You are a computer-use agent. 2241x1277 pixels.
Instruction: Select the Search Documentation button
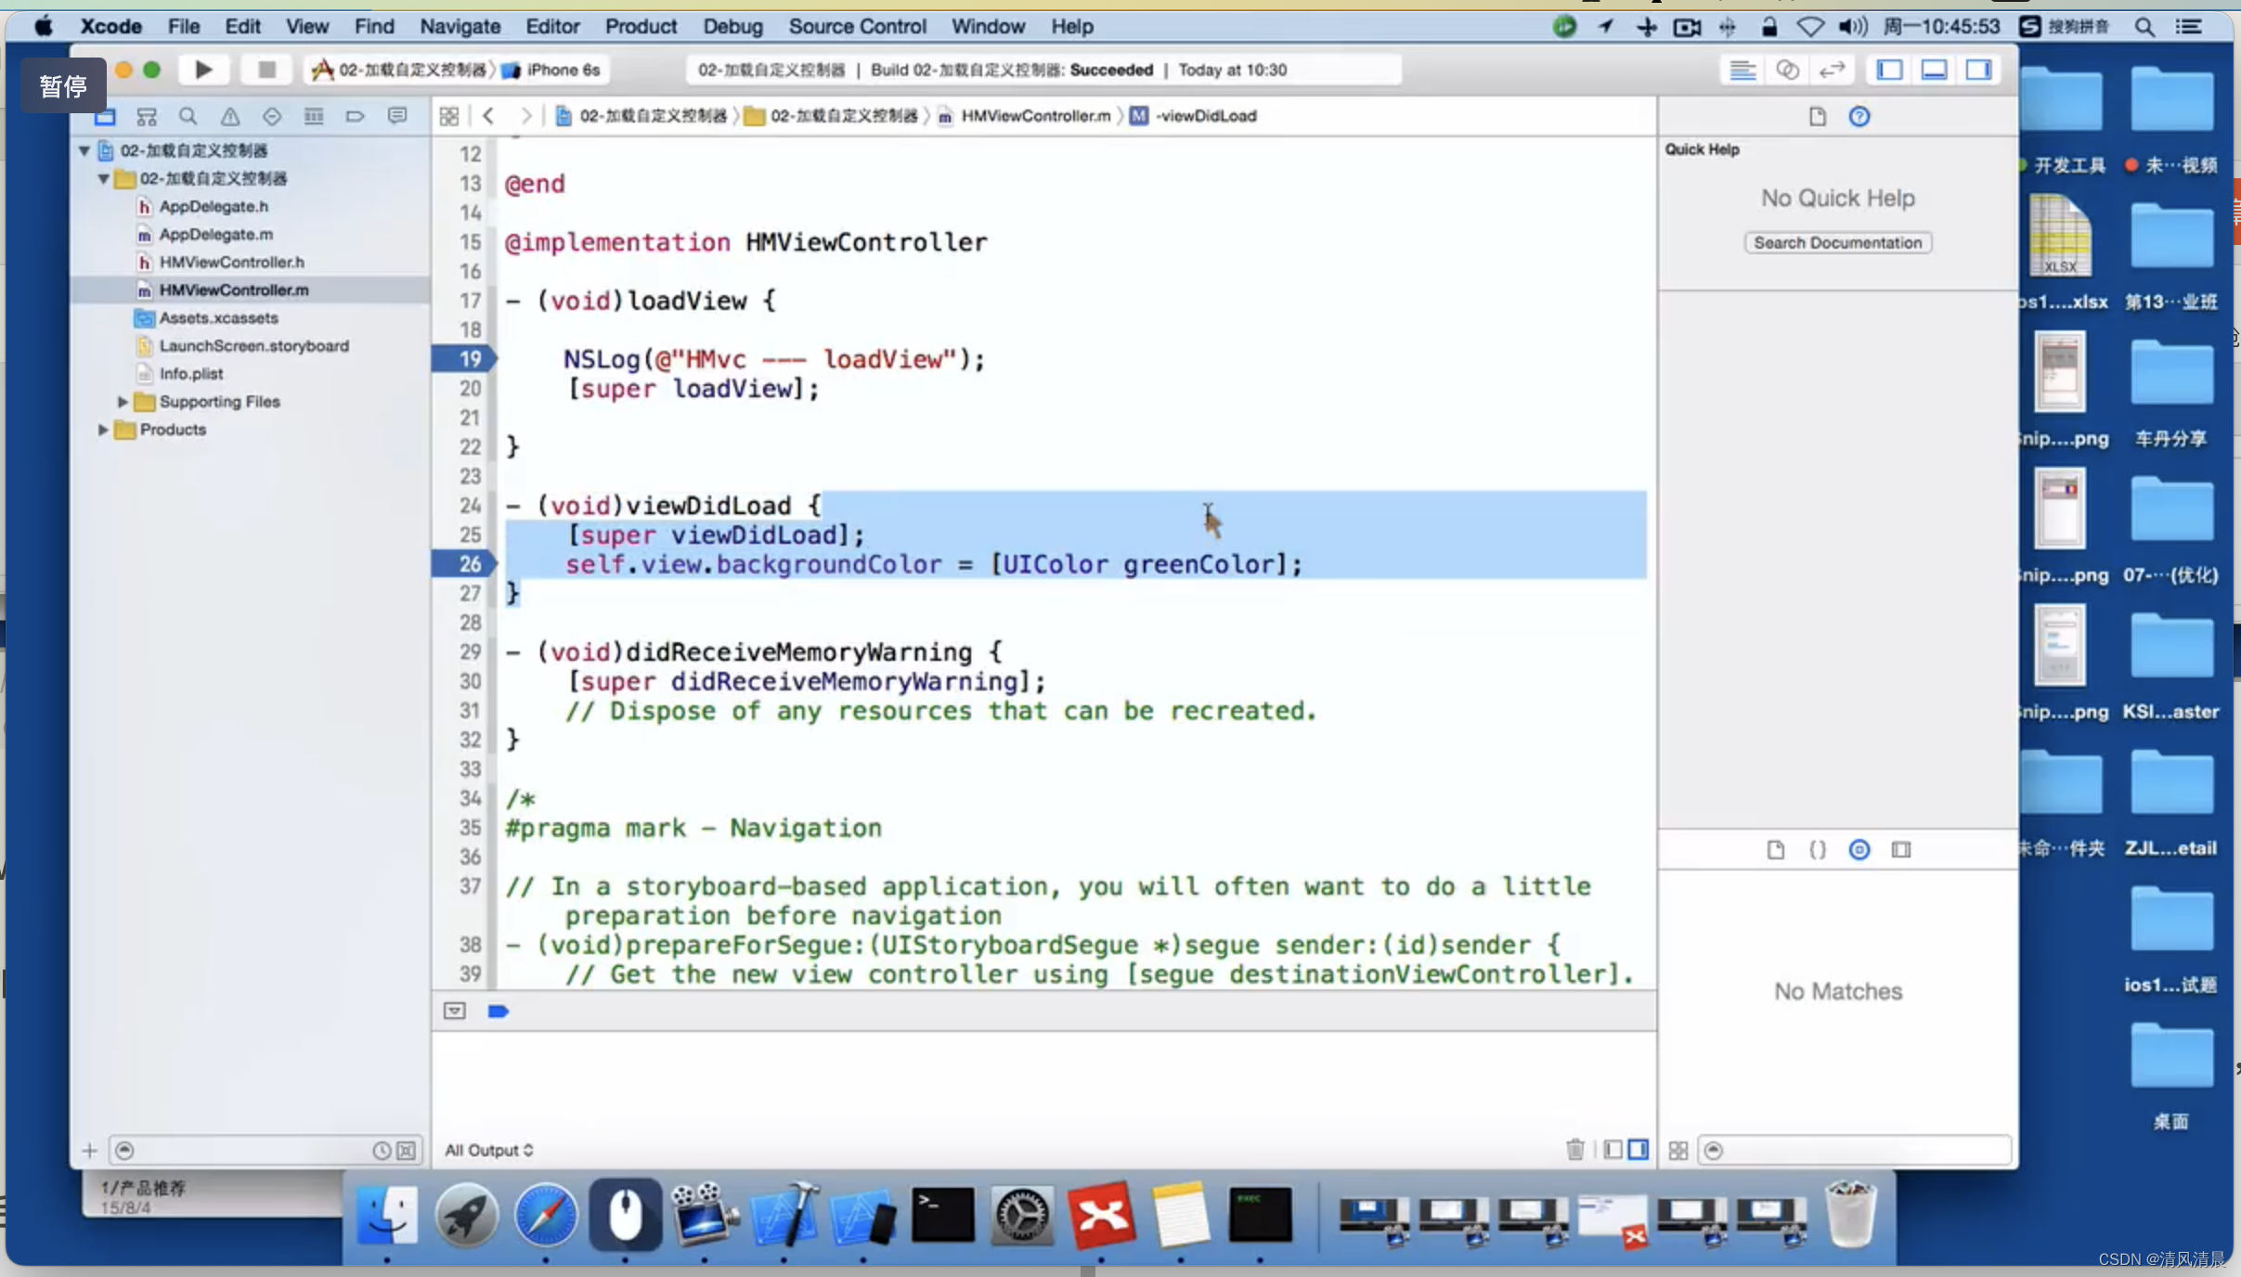coord(1836,241)
